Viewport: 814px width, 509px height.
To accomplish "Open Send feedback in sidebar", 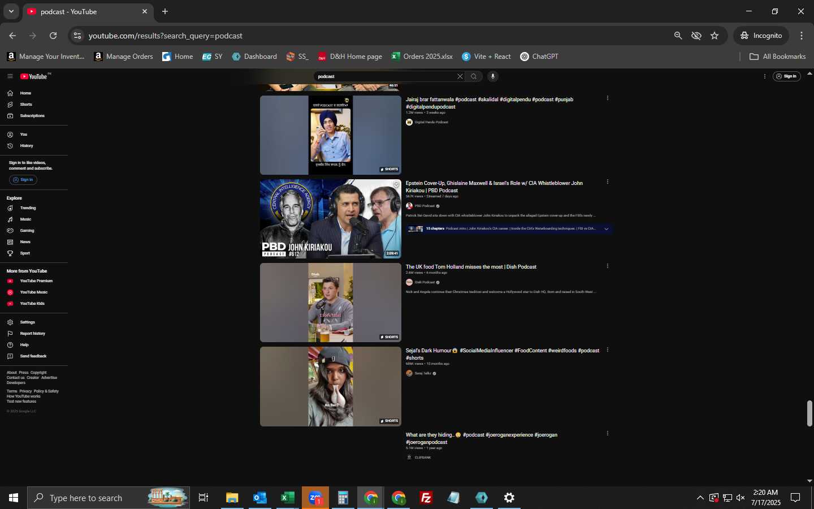I will point(34,356).
